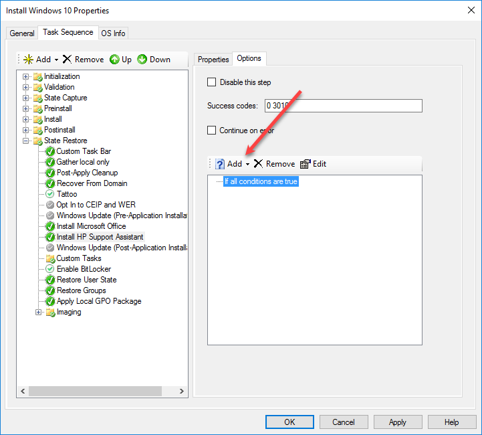Image resolution: width=482 pixels, height=435 pixels.
Task: Click the Up arrow icon in toolbar
Action: (x=114, y=60)
